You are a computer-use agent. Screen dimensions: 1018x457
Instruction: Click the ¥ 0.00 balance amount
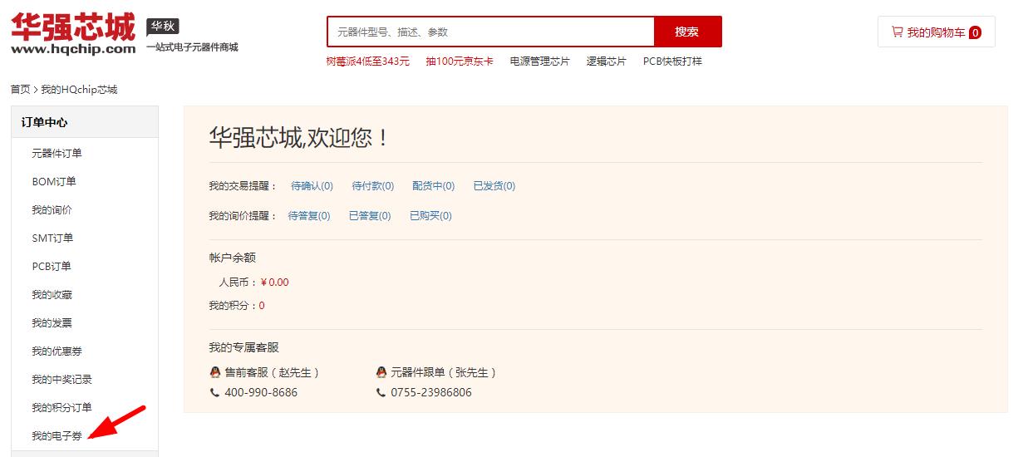tap(275, 283)
